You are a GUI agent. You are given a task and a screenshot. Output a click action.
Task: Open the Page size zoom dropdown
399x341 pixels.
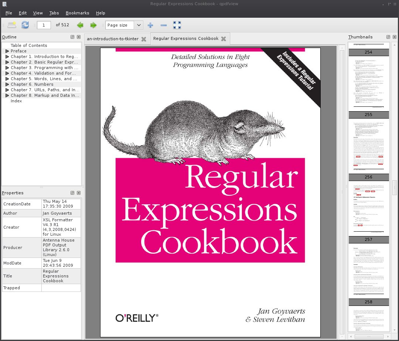point(139,25)
